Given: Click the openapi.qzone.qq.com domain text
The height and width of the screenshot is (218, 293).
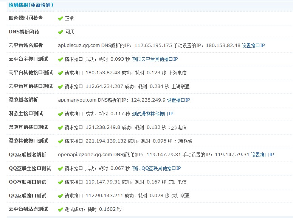Looking at the screenshot, I should [x=85, y=155].
